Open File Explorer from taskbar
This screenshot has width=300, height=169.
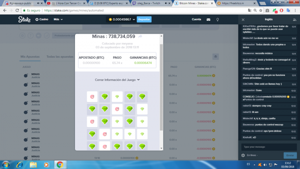(x=33, y=165)
